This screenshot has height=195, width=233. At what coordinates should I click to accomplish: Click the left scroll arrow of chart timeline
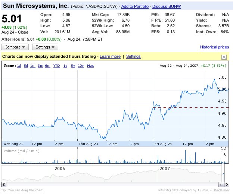click(4, 185)
